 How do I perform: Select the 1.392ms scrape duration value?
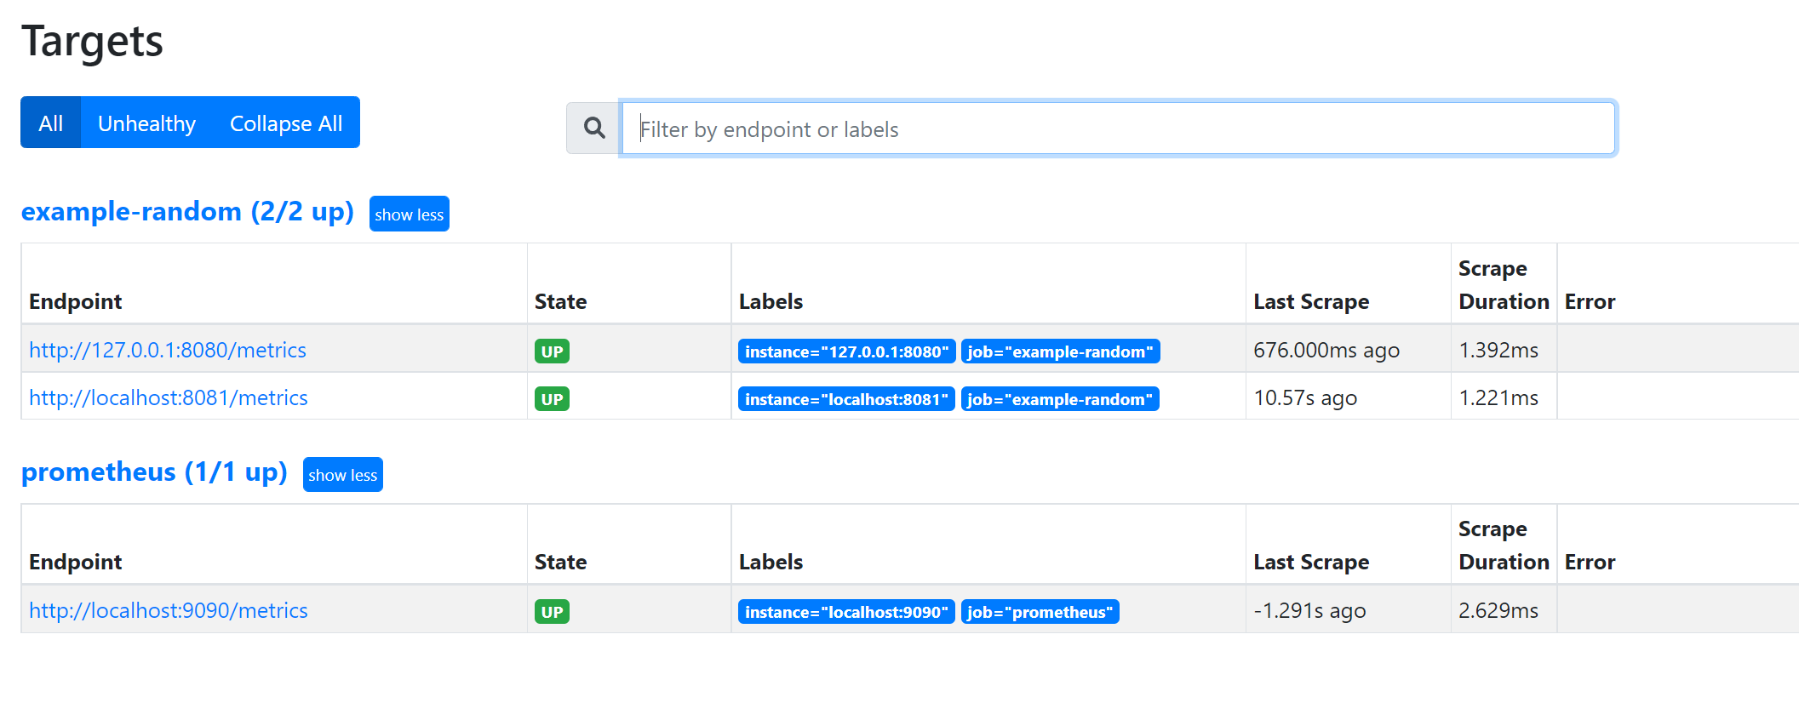coord(1498,350)
